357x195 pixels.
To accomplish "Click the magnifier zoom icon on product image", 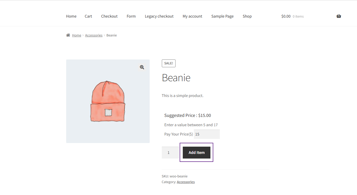I will 142,67.
